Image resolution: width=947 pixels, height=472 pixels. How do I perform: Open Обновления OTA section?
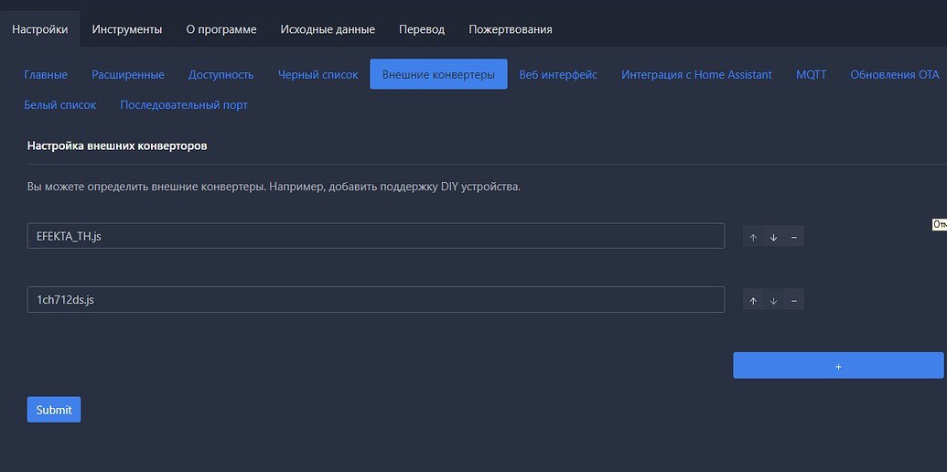[x=895, y=75]
